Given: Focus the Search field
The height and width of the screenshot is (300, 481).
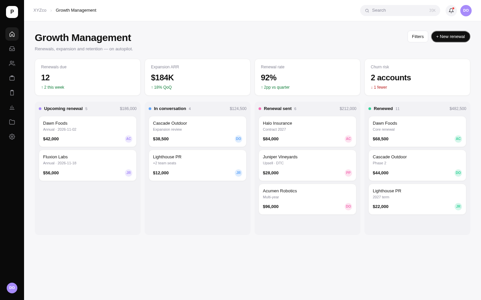Looking at the screenshot, I should coord(400,10).
